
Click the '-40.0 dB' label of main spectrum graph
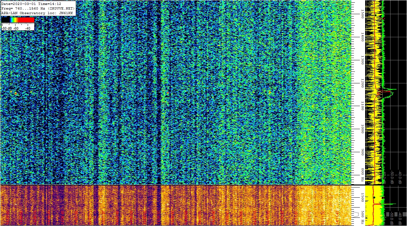click(400, 177)
